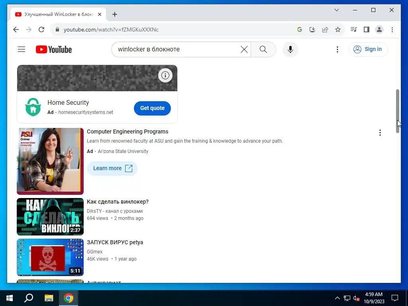The image size is (408, 306).
Task: Click the browser address bar URL
Action: click(111, 29)
